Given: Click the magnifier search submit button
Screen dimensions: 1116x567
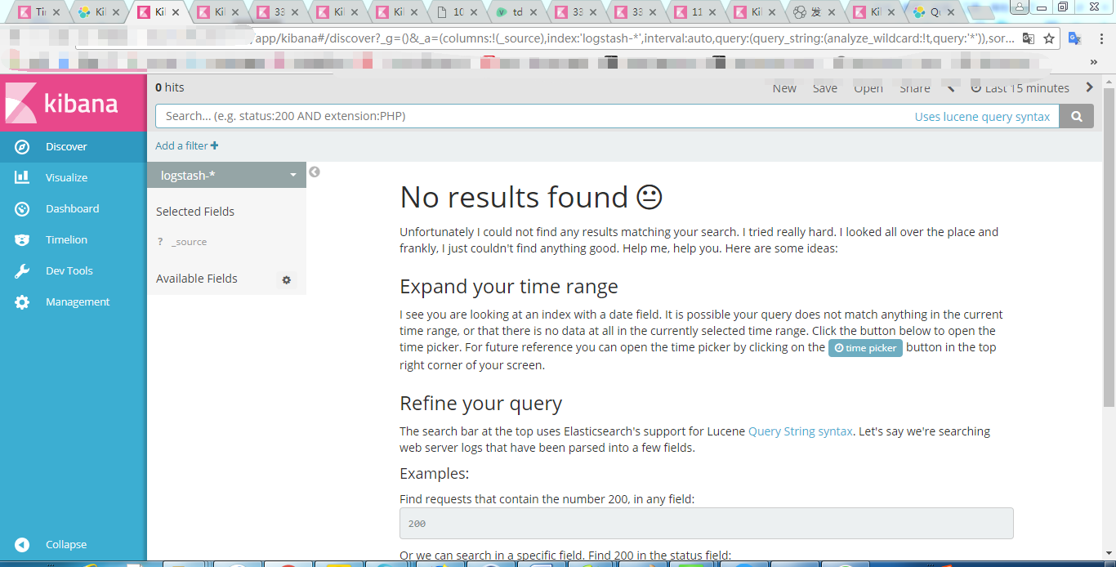Looking at the screenshot, I should [1077, 116].
